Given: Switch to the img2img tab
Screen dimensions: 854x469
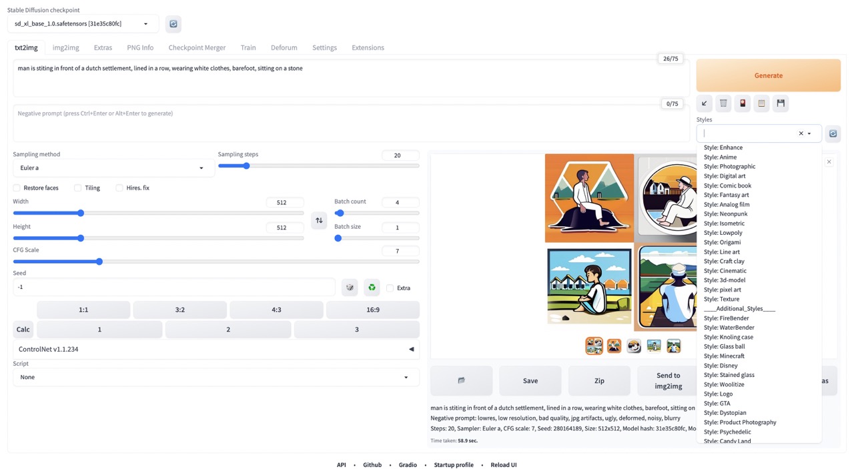Looking at the screenshot, I should 66,47.
